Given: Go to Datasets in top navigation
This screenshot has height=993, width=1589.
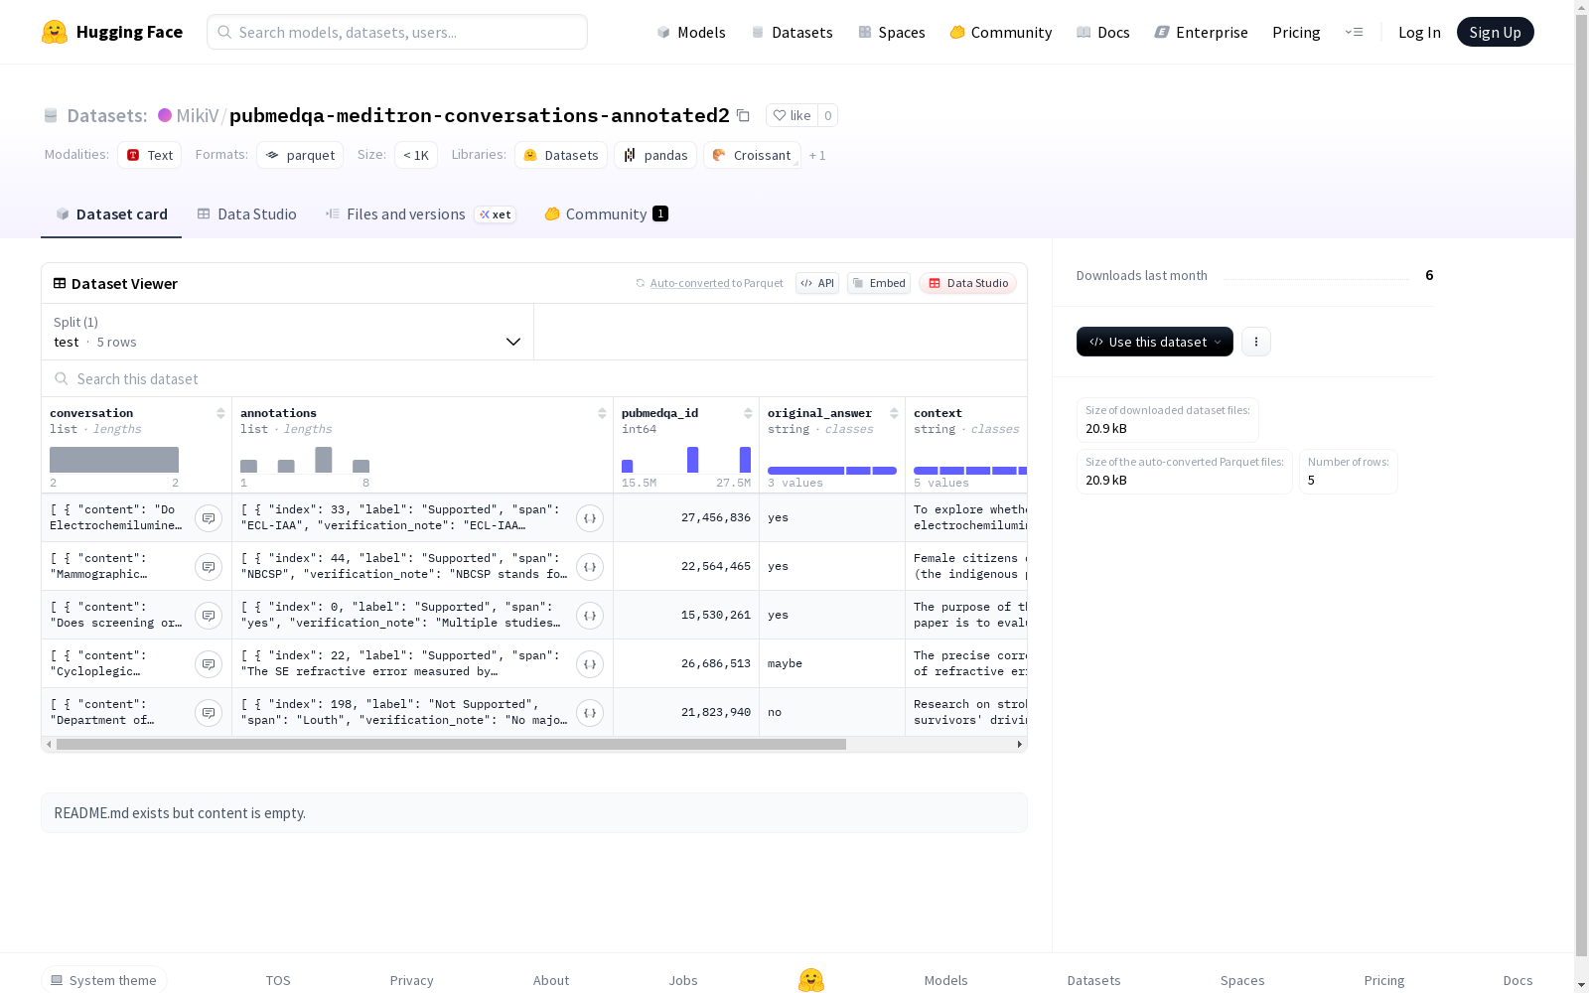Looking at the screenshot, I should pos(793,32).
